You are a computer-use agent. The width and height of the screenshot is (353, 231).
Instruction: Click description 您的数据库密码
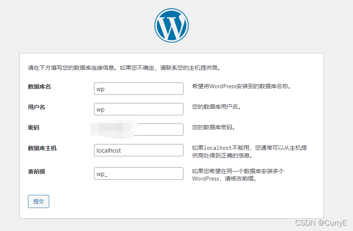(x=213, y=127)
